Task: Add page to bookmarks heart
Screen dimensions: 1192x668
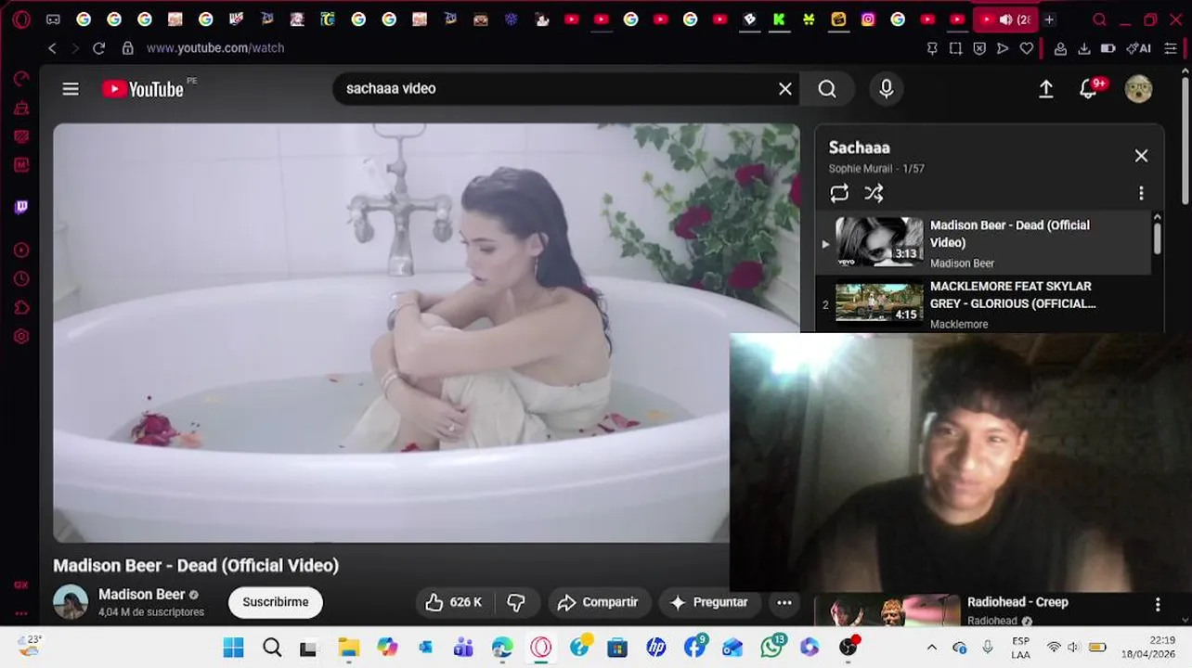Action: [x=1026, y=48]
